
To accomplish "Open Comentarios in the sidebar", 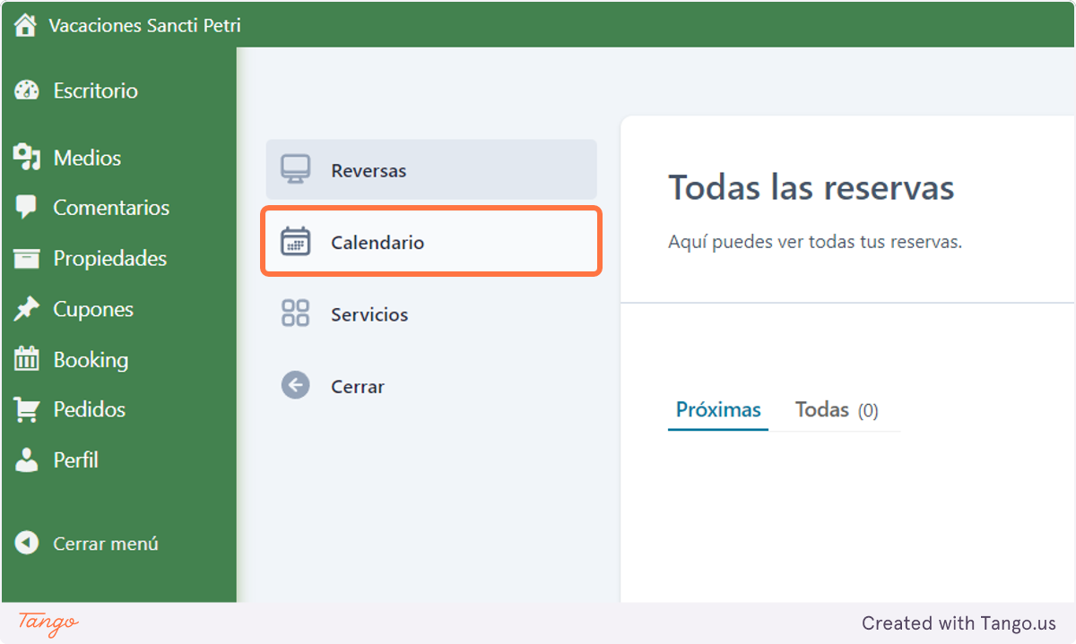I will pyautogui.click(x=111, y=208).
